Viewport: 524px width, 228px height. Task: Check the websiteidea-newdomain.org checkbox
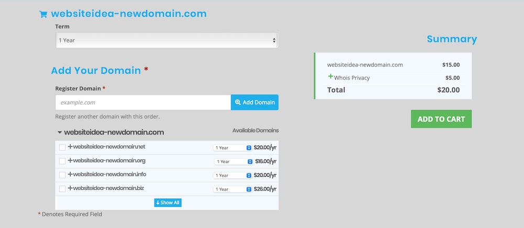(x=62, y=162)
